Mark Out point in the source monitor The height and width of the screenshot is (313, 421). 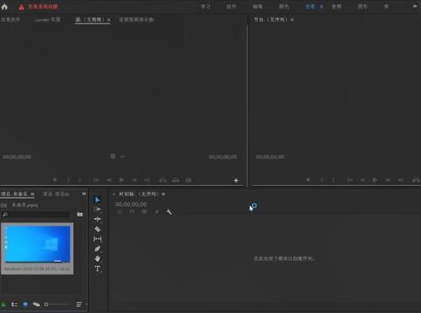(80, 180)
